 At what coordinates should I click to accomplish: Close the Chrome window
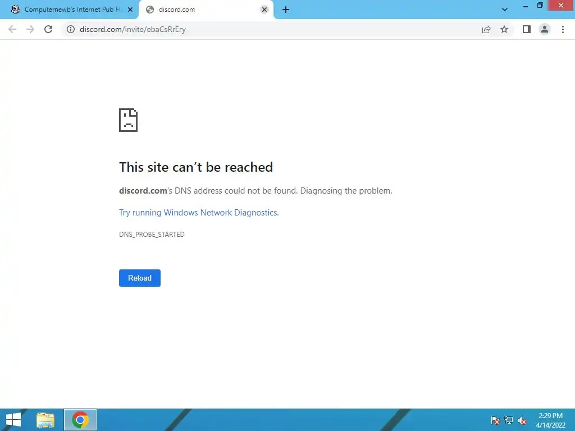pyautogui.click(x=561, y=6)
